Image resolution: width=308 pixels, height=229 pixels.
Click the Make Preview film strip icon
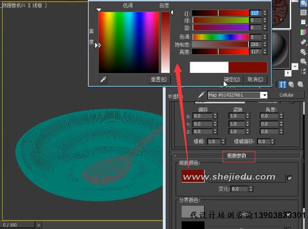coord(303,42)
